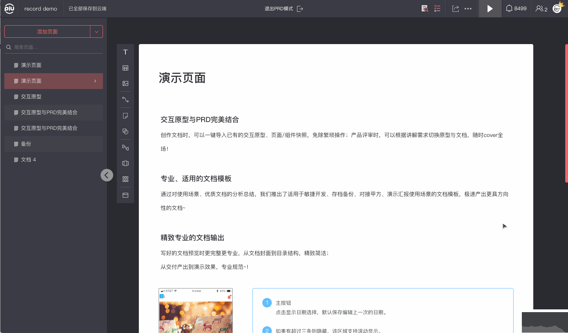Open the document search icon
This screenshot has width=568, height=333.
[x=425, y=8]
